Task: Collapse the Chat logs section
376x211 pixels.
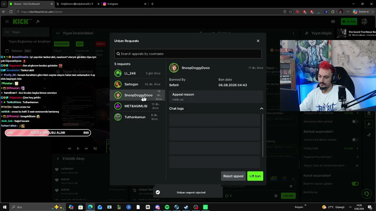Action: tap(261, 108)
